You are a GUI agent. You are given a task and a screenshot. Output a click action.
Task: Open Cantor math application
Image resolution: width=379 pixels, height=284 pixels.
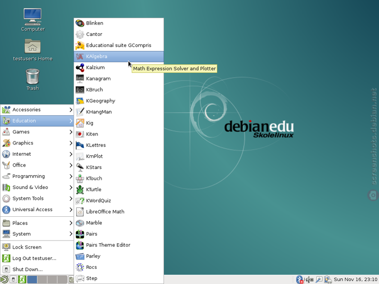(x=119, y=34)
